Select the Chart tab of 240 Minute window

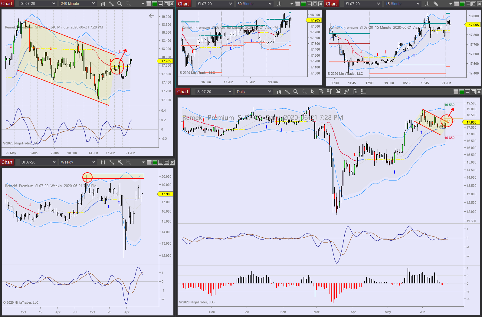[x=7, y=4]
